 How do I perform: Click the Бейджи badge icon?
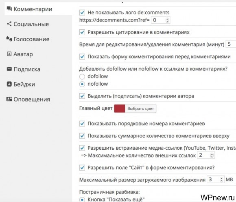point(9,84)
